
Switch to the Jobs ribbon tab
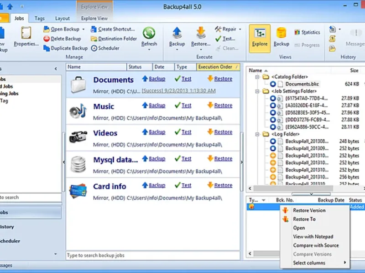(19, 18)
